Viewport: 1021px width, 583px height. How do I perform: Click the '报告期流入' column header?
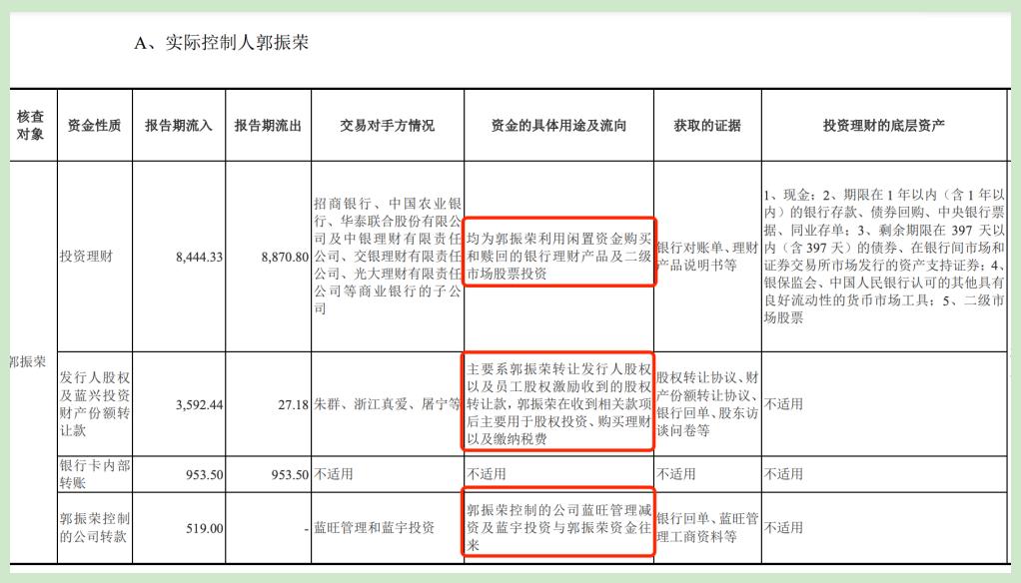[x=179, y=126]
